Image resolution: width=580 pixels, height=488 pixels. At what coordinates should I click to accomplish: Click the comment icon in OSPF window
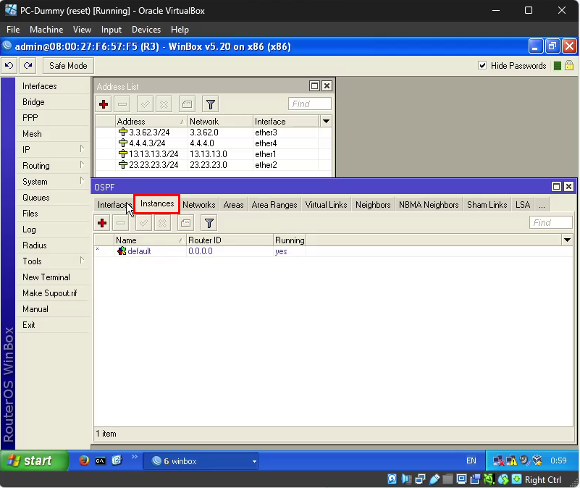point(185,223)
